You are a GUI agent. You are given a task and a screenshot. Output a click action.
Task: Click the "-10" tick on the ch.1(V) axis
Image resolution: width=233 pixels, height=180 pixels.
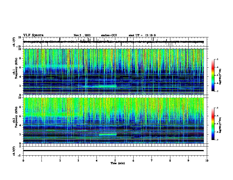point(19,46)
